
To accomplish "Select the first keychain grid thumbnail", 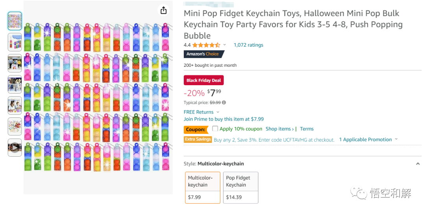I will pyautogui.click(x=15, y=21).
